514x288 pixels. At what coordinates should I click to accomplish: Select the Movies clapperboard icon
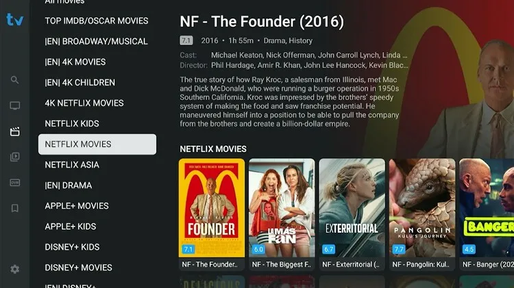(15, 131)
